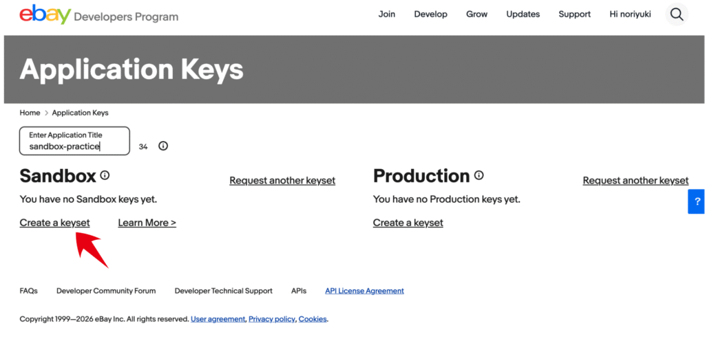Open the search magnifier icon
705x343 pixels.
tap(677, 14)
